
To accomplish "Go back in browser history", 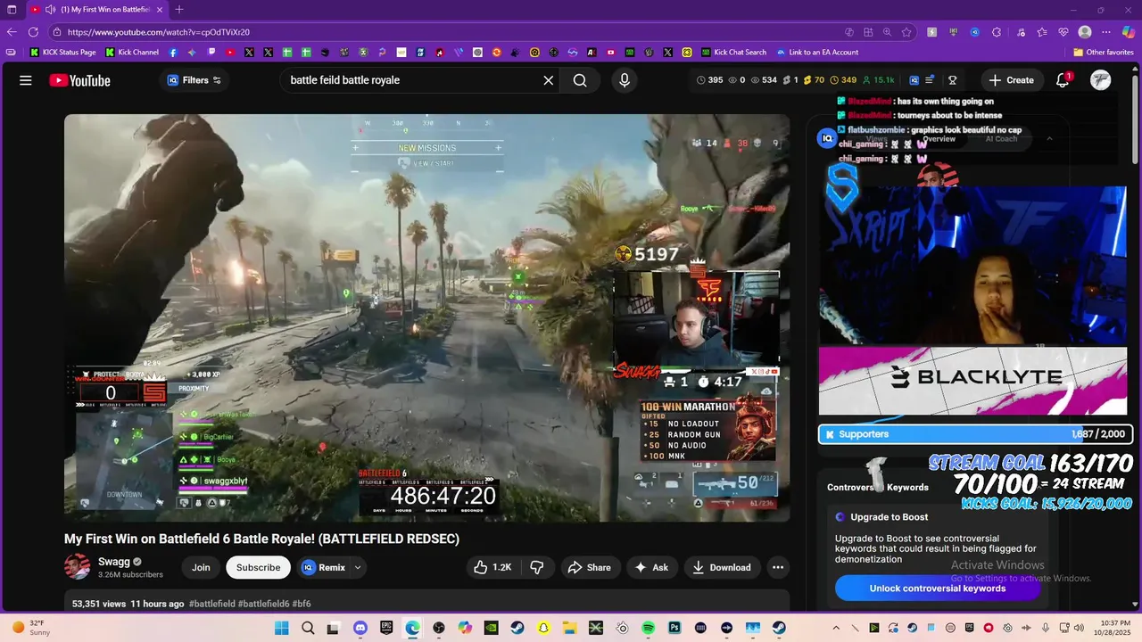I will click(12, 32).
